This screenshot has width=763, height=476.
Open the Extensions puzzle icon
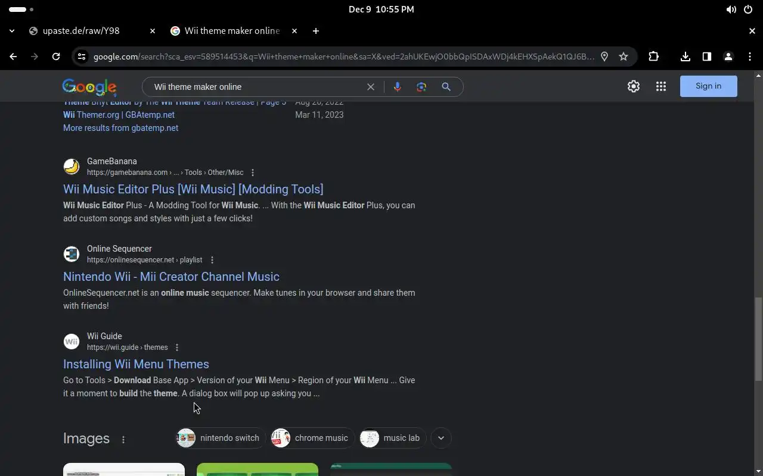654,57
